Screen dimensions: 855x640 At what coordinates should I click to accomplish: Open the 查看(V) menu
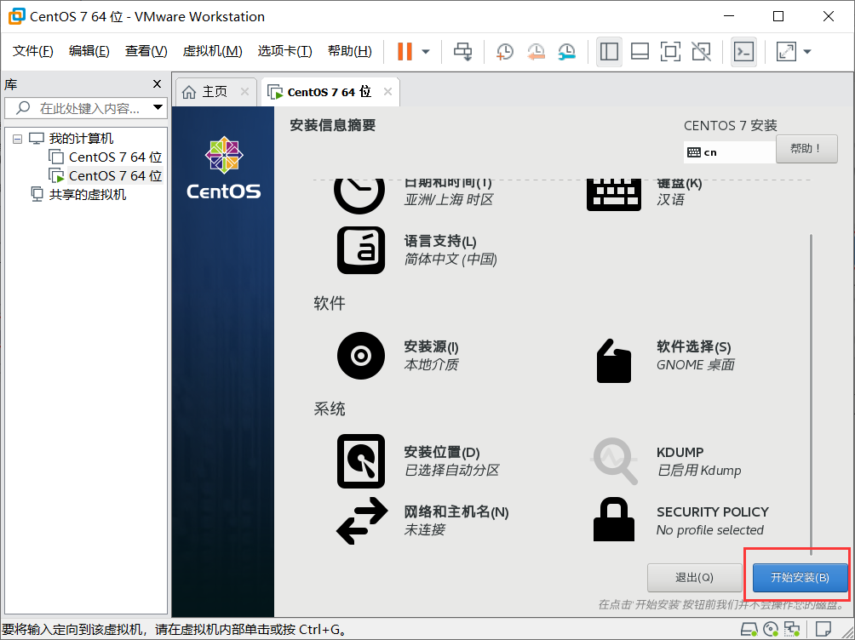146,51
